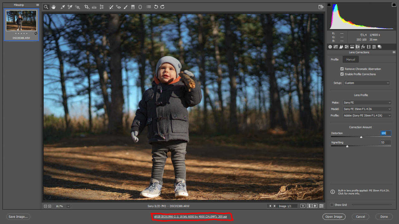399x224 pixels.
Task: Open the lens Model dropdown
Action: [367, 109]
